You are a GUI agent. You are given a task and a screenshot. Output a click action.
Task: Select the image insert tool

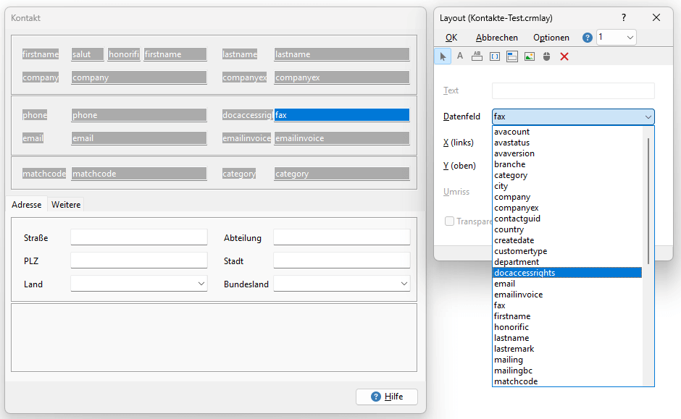tap(529, 56)
